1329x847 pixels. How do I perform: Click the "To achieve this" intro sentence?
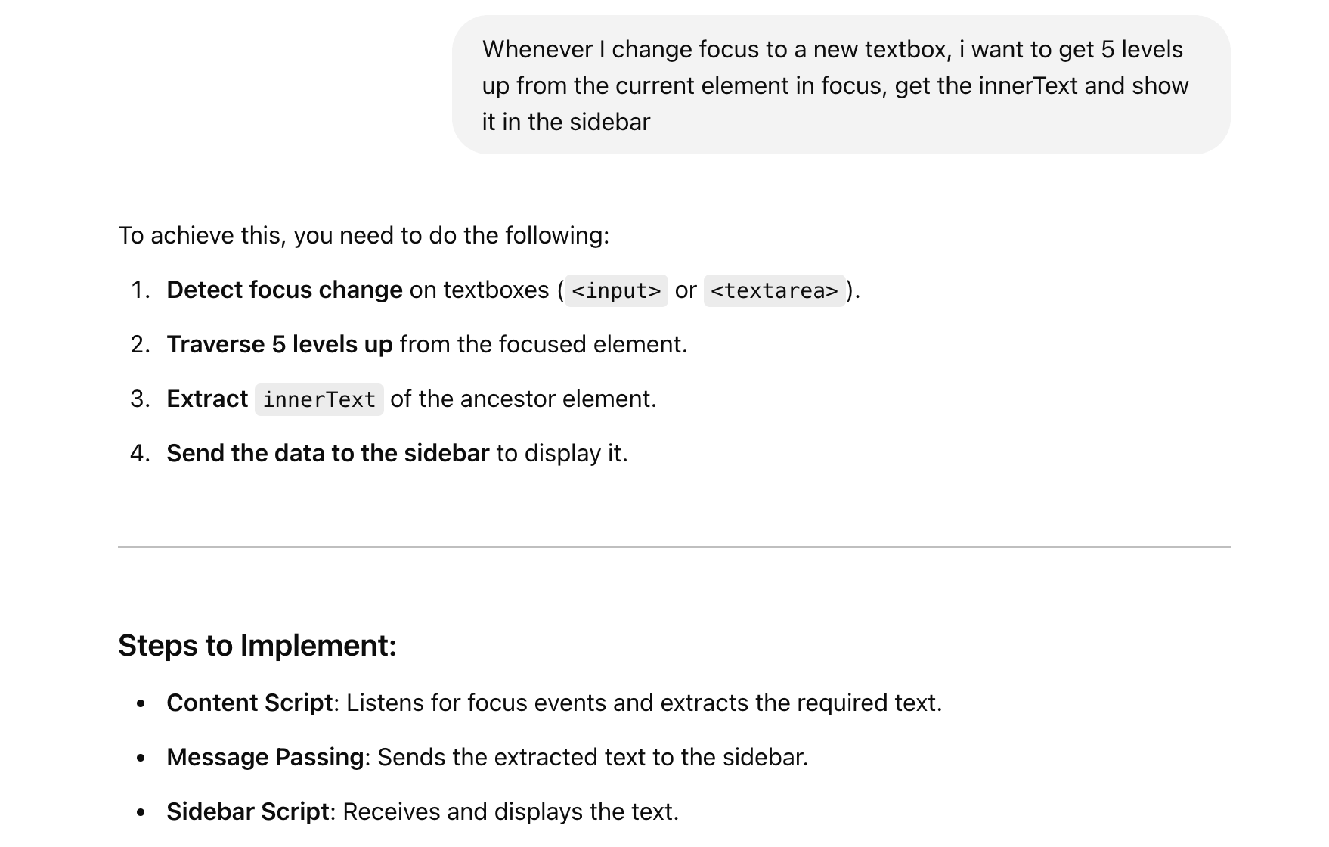pos(363,236)
